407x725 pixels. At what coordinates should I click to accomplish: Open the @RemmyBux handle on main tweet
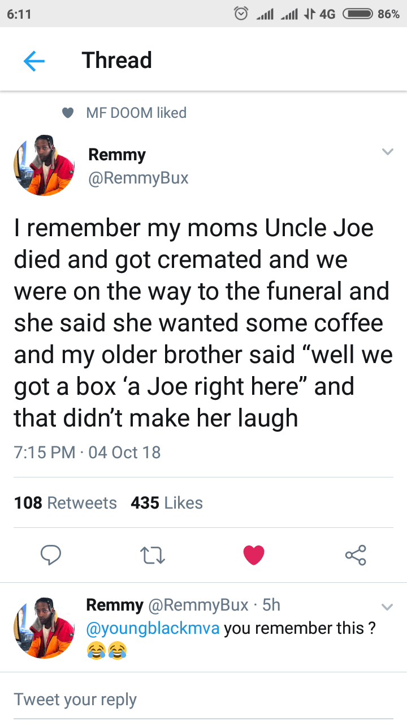[x=138, y=178]
